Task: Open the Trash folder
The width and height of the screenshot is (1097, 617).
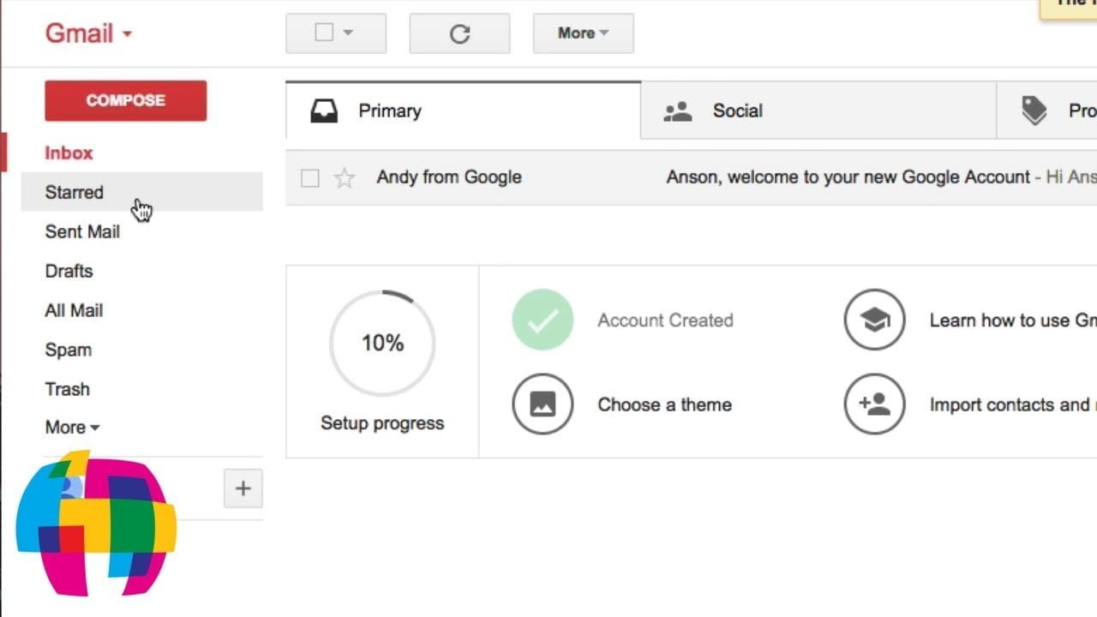Action: click(x=67, y=389)
